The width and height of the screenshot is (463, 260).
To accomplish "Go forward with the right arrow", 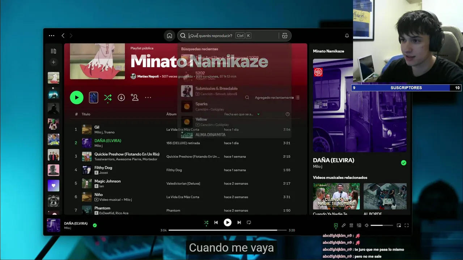I will point(71,35).
